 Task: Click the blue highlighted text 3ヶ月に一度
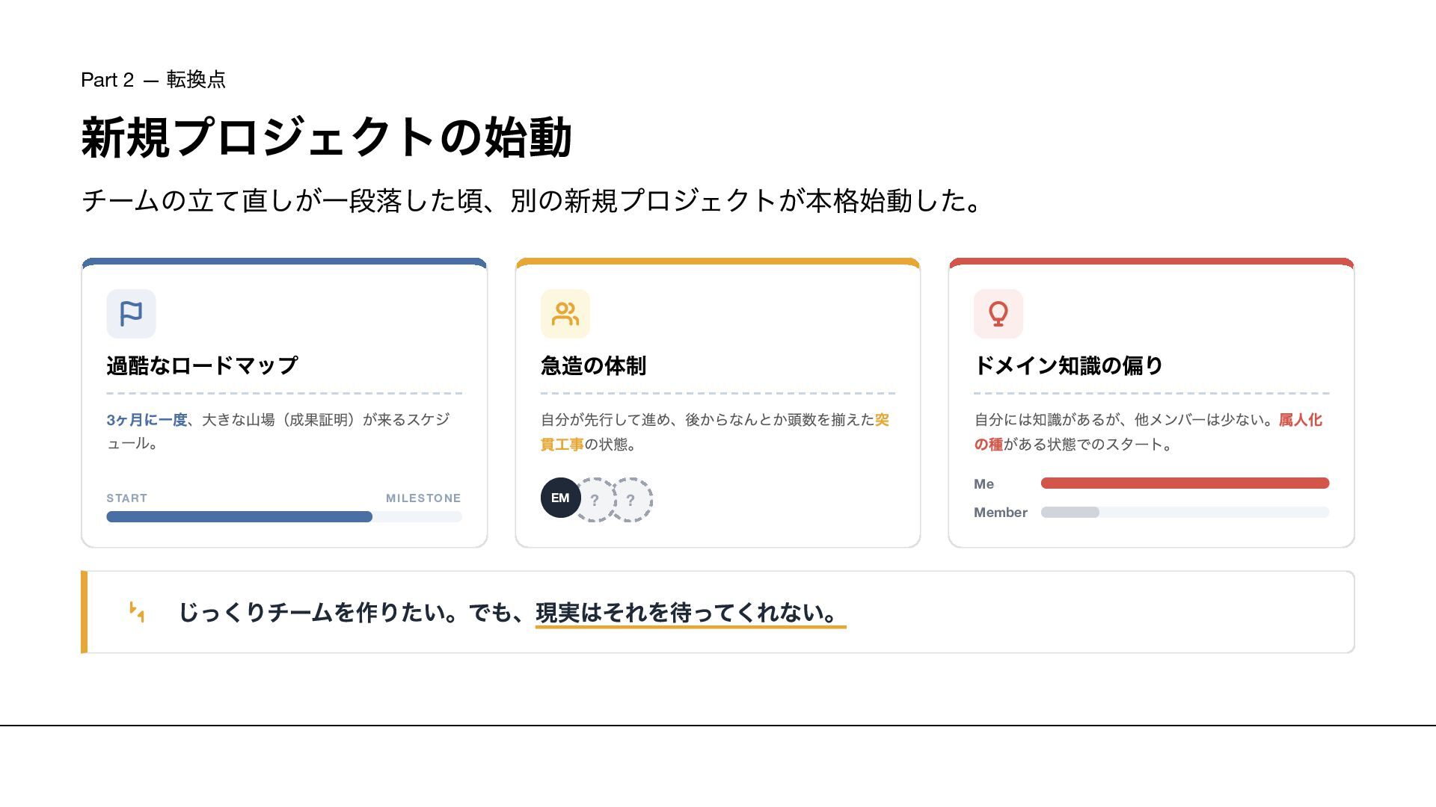click(147, 420)
